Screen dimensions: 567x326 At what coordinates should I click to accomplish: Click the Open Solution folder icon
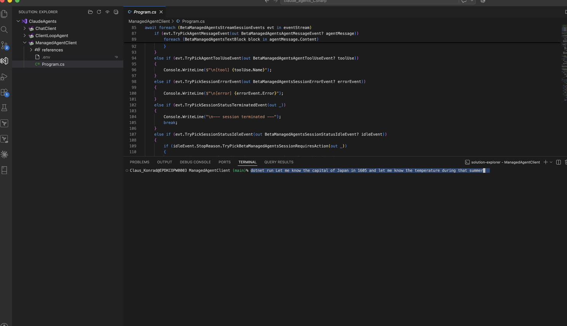click(90, 12)
